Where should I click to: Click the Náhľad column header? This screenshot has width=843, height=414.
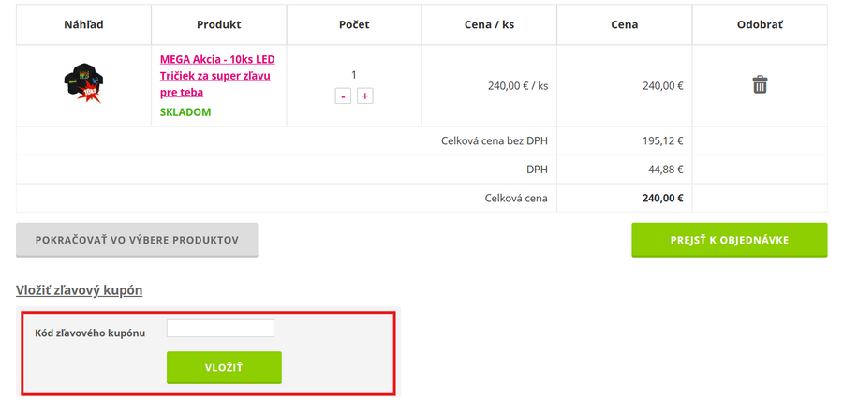(83, 24)
